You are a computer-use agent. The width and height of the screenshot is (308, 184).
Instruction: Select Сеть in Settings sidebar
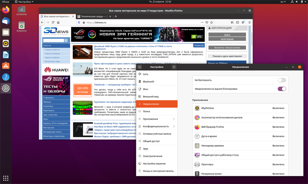point(157,74)
